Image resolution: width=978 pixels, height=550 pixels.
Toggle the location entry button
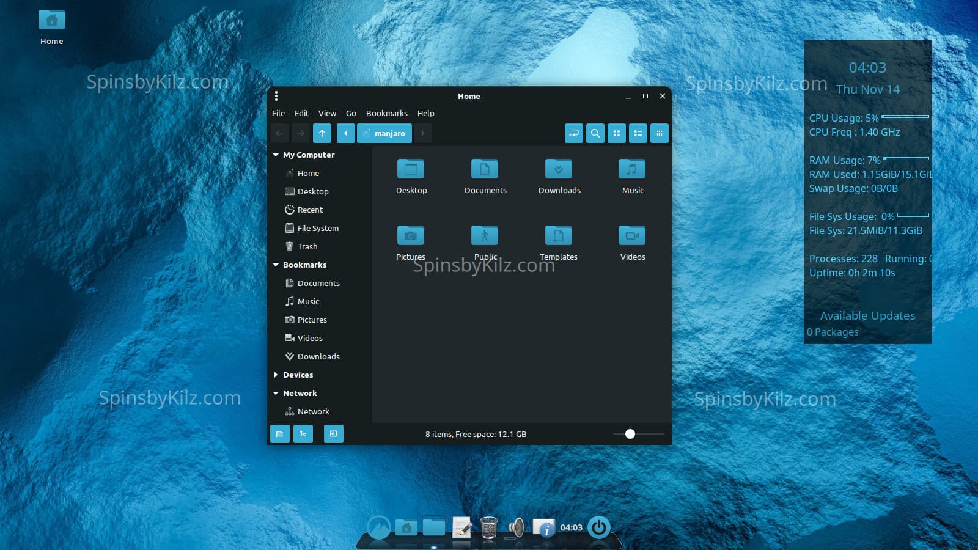coord(573,133)
